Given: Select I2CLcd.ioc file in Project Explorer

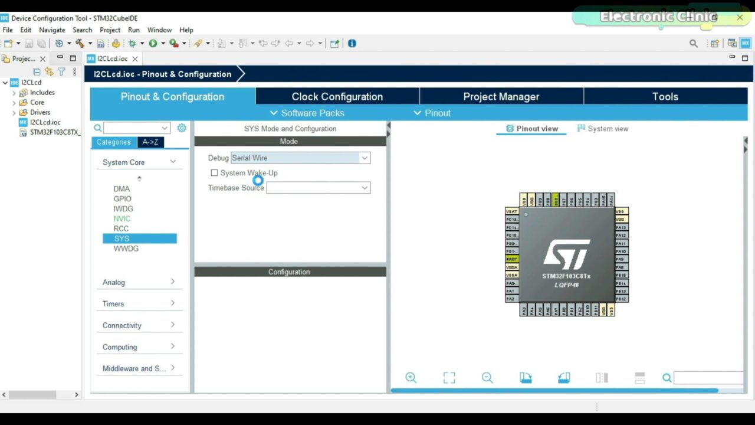Looking at the screenshot, I should [x=45, y=122].
